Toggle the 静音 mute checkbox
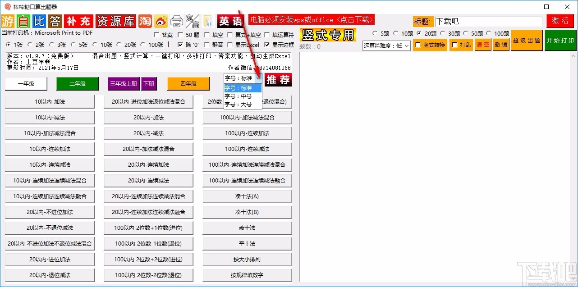 (x=206, y=44)
